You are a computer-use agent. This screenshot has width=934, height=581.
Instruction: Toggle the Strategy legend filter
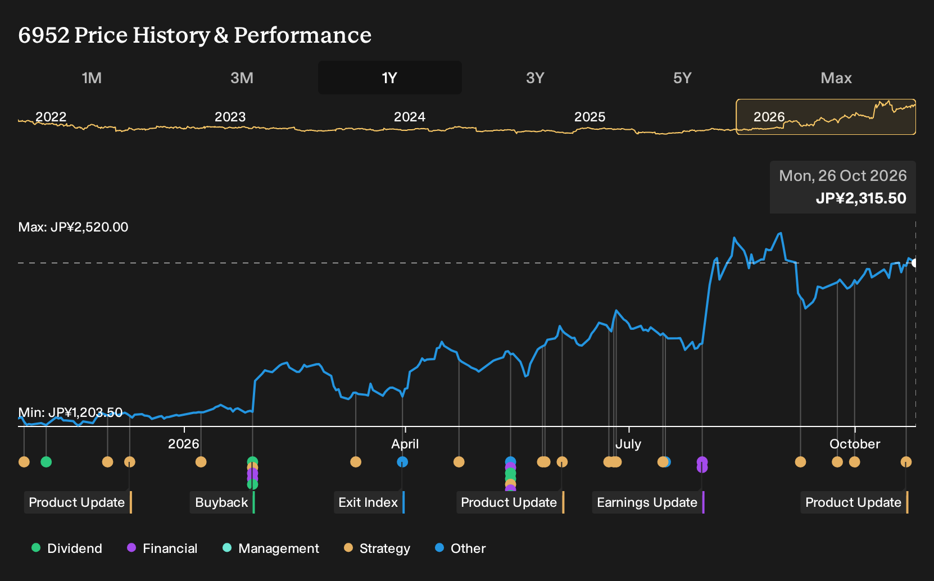point(377,548)
